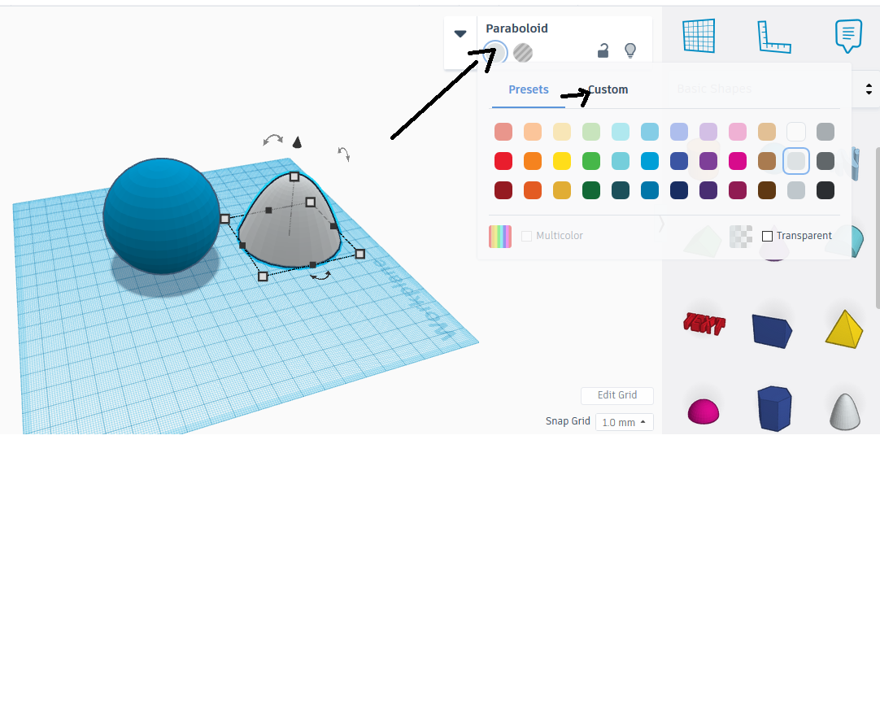Choose the salmon swatch in top row
This screenshot has height=701, width=880.
[x=503, y=132]
